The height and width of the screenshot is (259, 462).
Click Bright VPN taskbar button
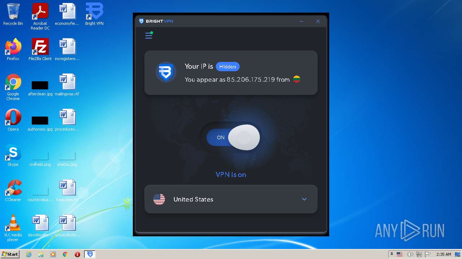coord(90,254)
